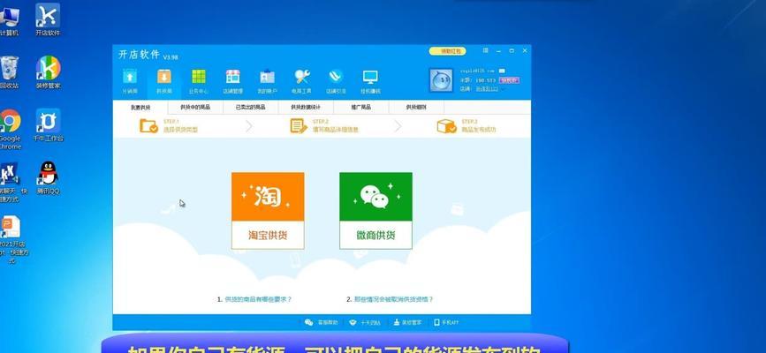Click the shop name link in profile

(x=487, y=89)
